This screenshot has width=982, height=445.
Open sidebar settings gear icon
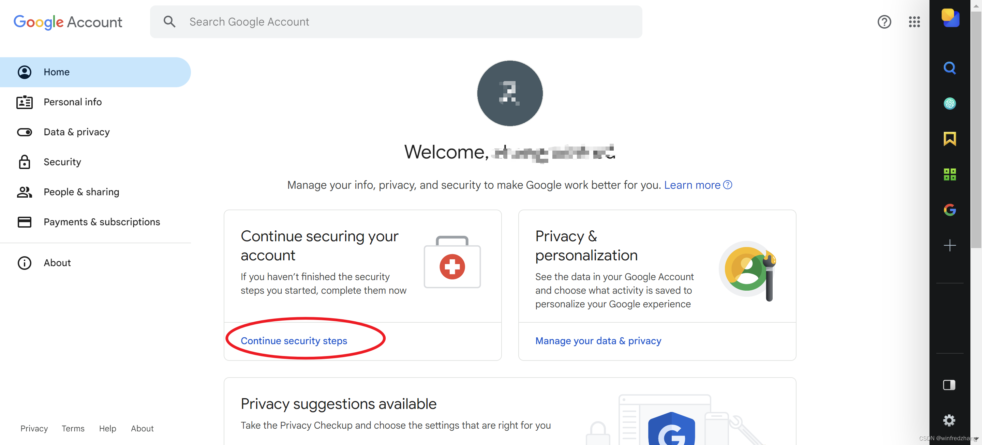coord(949,420)
